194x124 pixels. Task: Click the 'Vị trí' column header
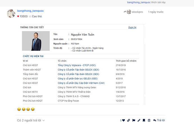(x=25, y=61)
